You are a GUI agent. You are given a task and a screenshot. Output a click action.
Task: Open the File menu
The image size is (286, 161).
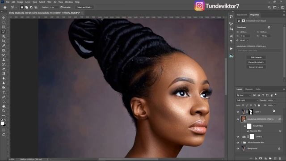(x=8, y=2)
